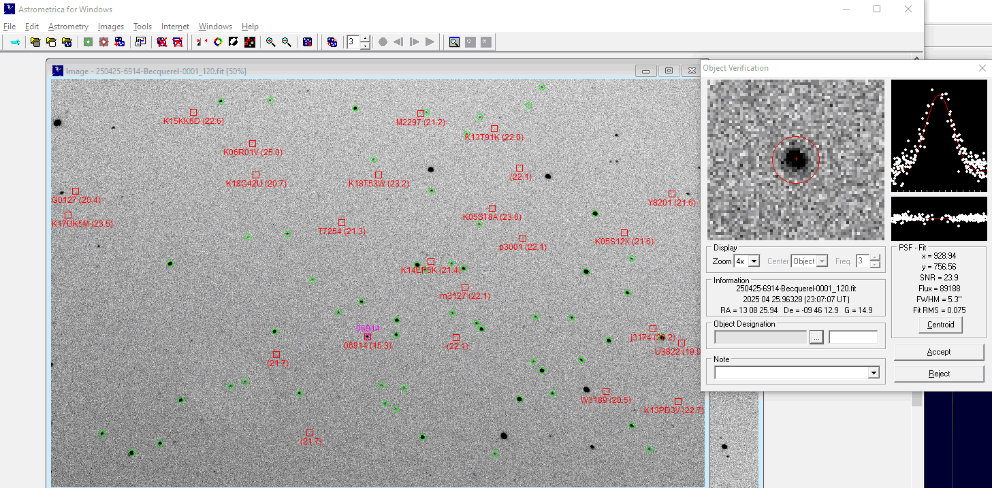
Task: Click the Object Designation browse (...) button
Action: [x=816, y=337]
